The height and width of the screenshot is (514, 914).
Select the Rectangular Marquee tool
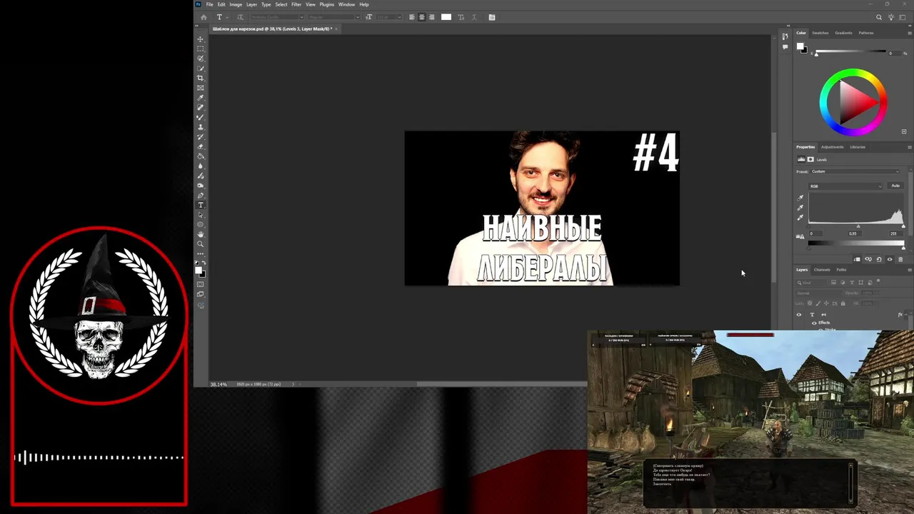(201, 49)
